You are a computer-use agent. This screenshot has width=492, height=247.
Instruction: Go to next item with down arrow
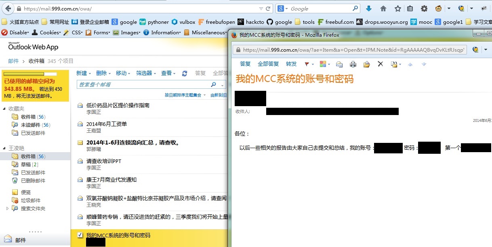(424, 64)
